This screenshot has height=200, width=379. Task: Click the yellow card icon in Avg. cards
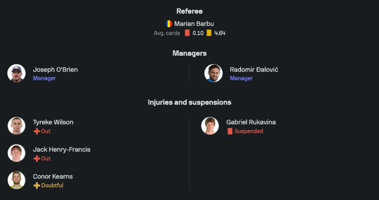(209, 33)
